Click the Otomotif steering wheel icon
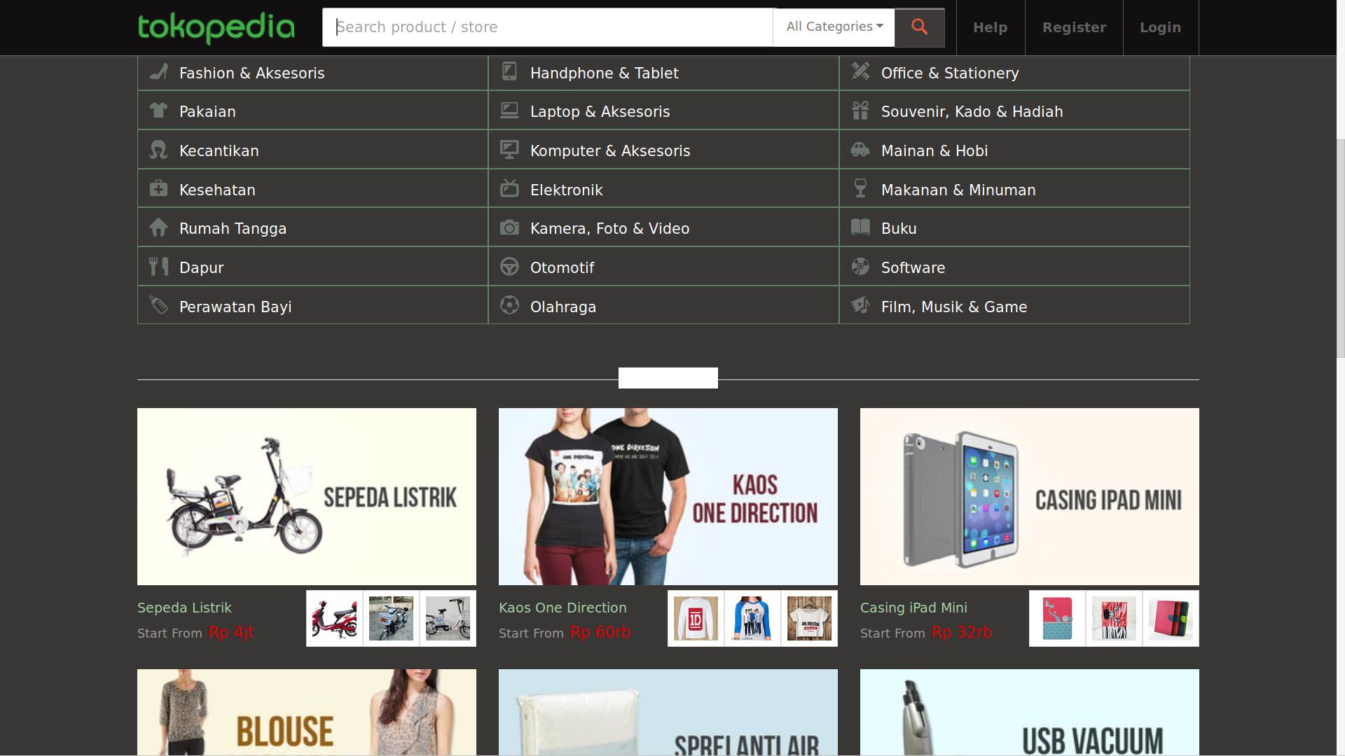The width and height of the screenshot is (1345, 756). point(510,267)
